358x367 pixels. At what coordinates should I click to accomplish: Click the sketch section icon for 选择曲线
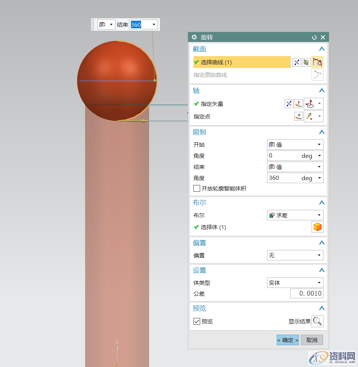point(306,62)
